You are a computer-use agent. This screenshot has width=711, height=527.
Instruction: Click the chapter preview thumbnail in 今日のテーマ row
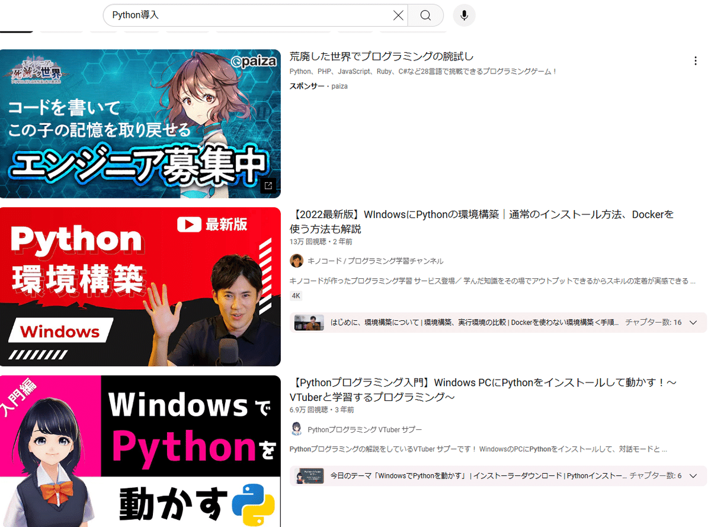[x=309, y=475]
